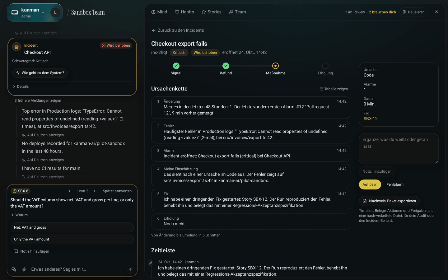The height and width of the screenshot is (280, 448).
Task: Click the user avatar labeled L
Action: (x=55, y=12)
